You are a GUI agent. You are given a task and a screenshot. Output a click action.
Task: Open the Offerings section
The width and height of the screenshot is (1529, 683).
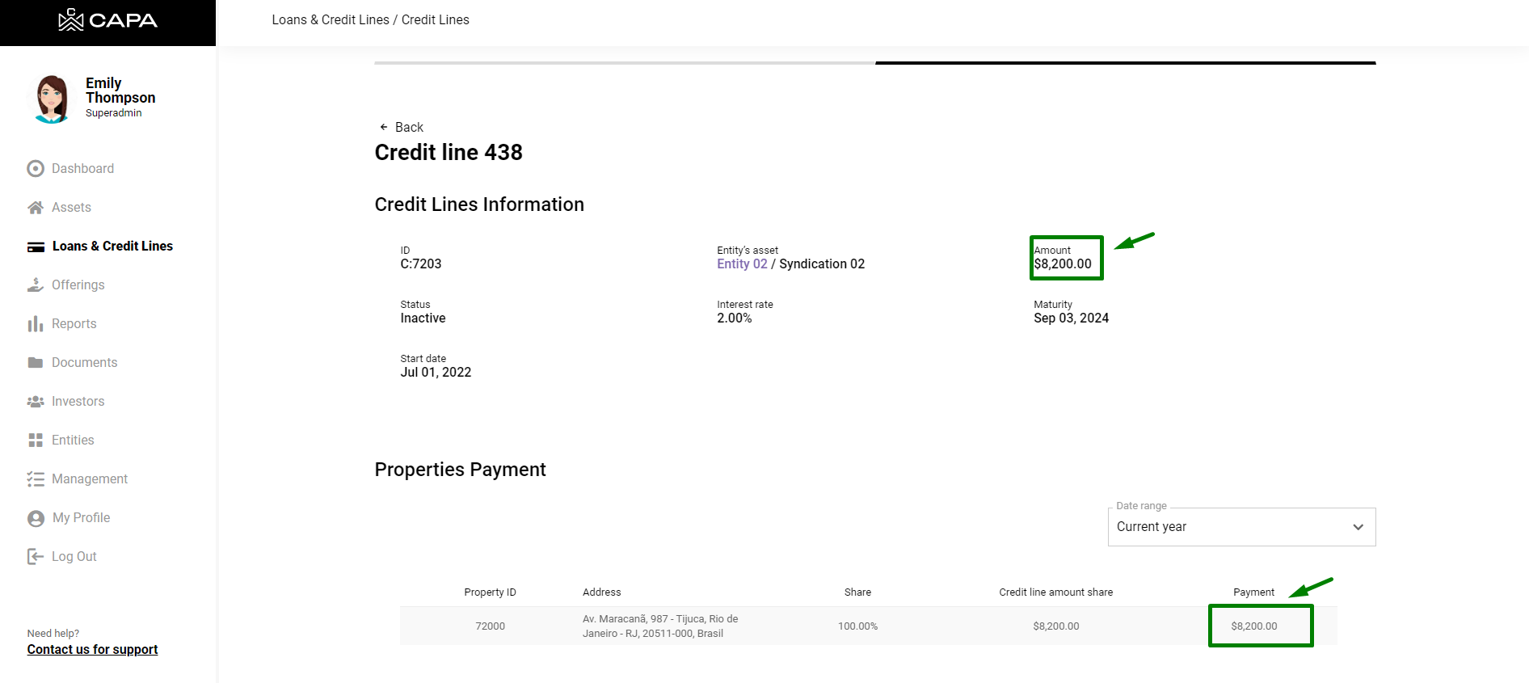click(78, 285)
